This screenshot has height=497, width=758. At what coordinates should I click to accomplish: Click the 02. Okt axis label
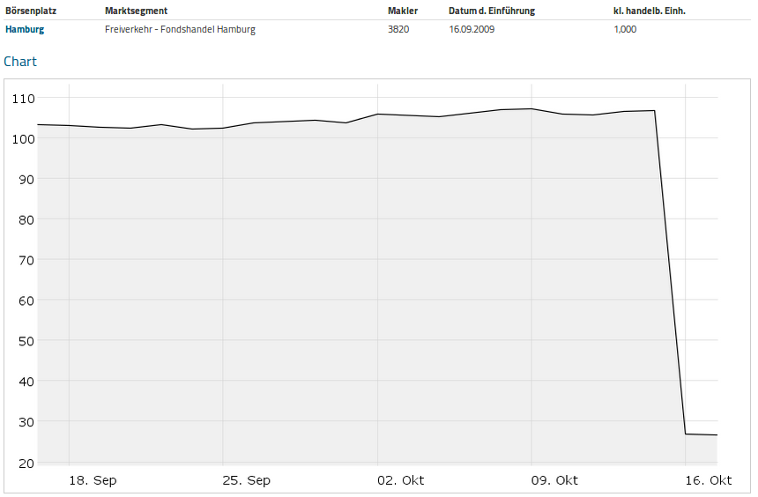point(401,480)
